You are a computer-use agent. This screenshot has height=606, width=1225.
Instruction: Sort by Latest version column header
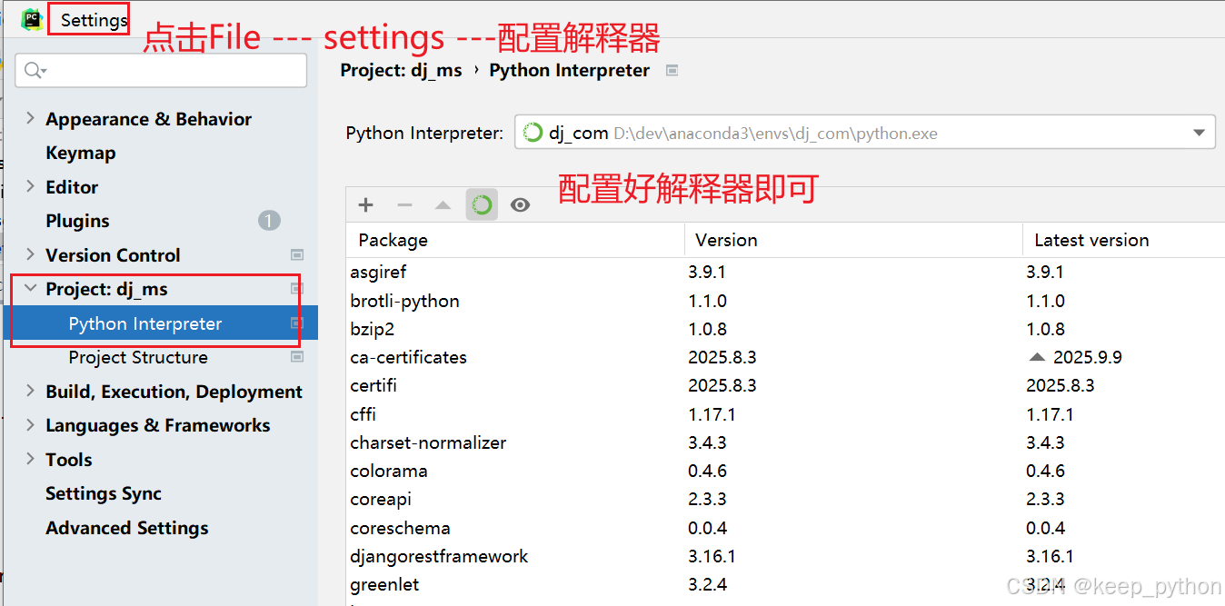[x=1124, y=240]
